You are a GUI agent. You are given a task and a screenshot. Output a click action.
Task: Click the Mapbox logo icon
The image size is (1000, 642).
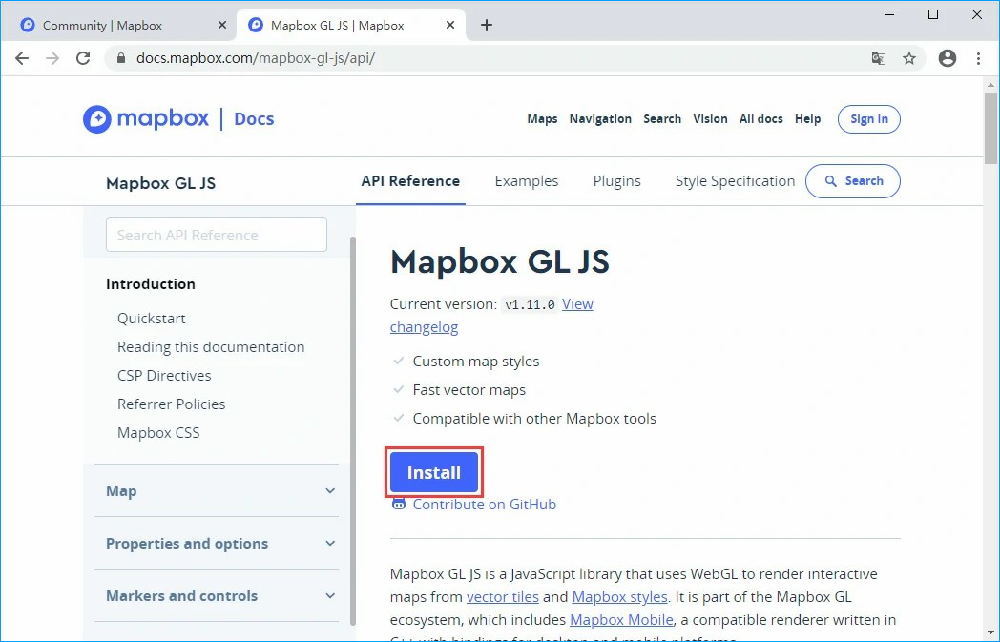click(96, 118)
